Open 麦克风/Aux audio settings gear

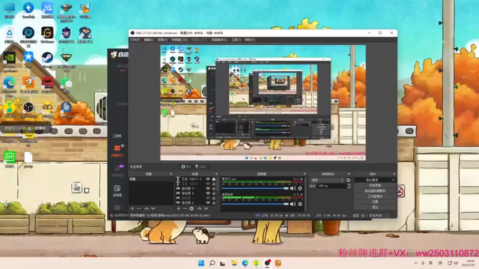300,188
